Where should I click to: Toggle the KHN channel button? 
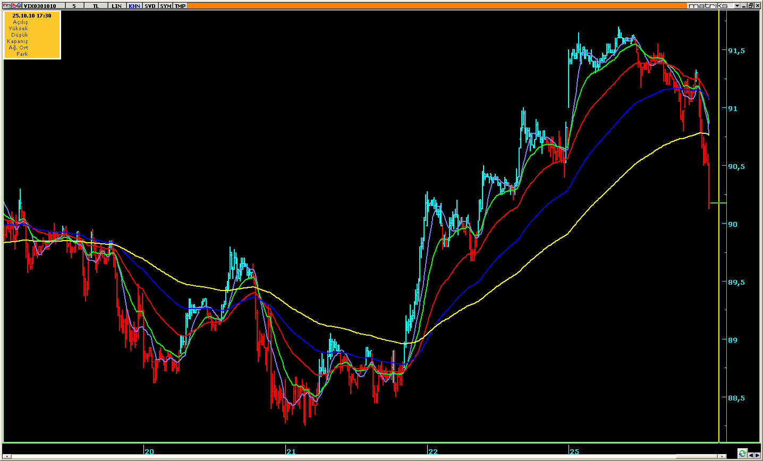[134, 6]
